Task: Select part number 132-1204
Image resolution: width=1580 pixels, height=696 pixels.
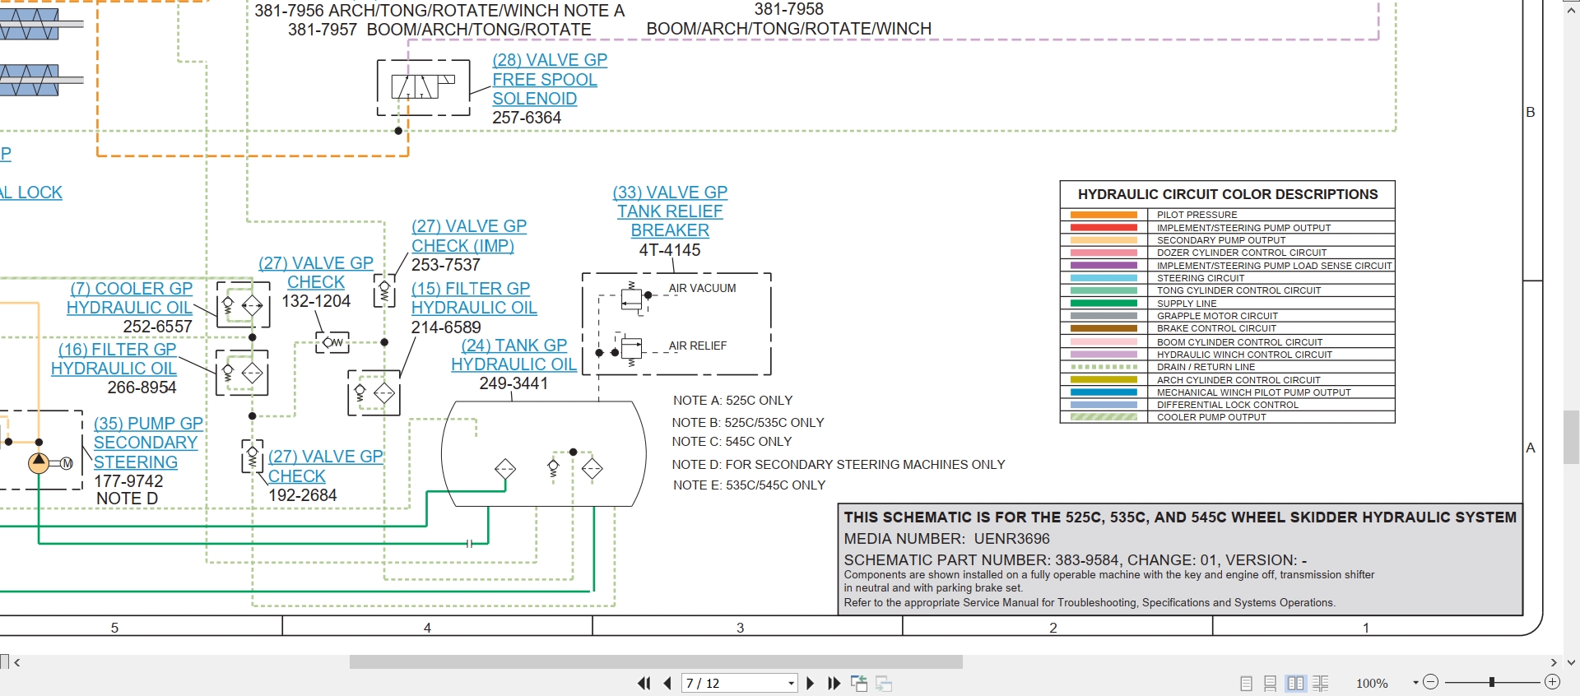Action: click(316, 301)
